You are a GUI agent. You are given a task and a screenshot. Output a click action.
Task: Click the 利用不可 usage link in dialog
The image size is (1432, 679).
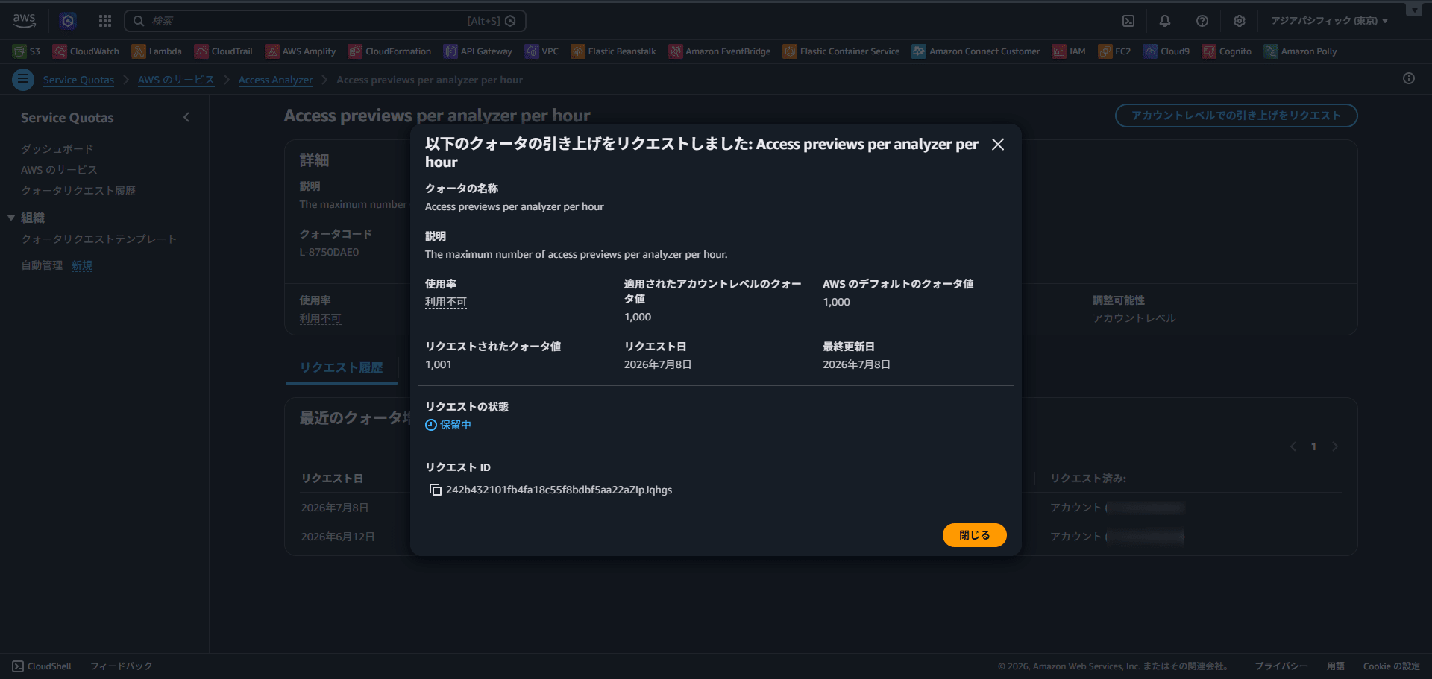[x=446, y=302]
